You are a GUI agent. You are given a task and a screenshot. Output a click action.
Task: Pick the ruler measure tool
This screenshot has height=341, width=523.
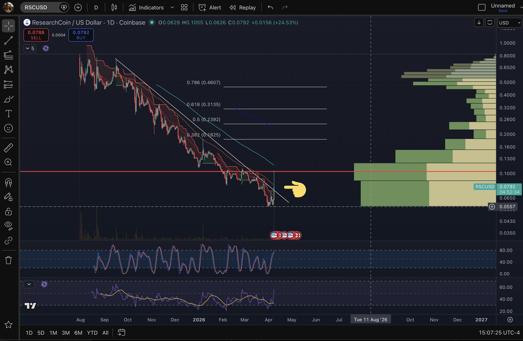click(x=8, y=148)
